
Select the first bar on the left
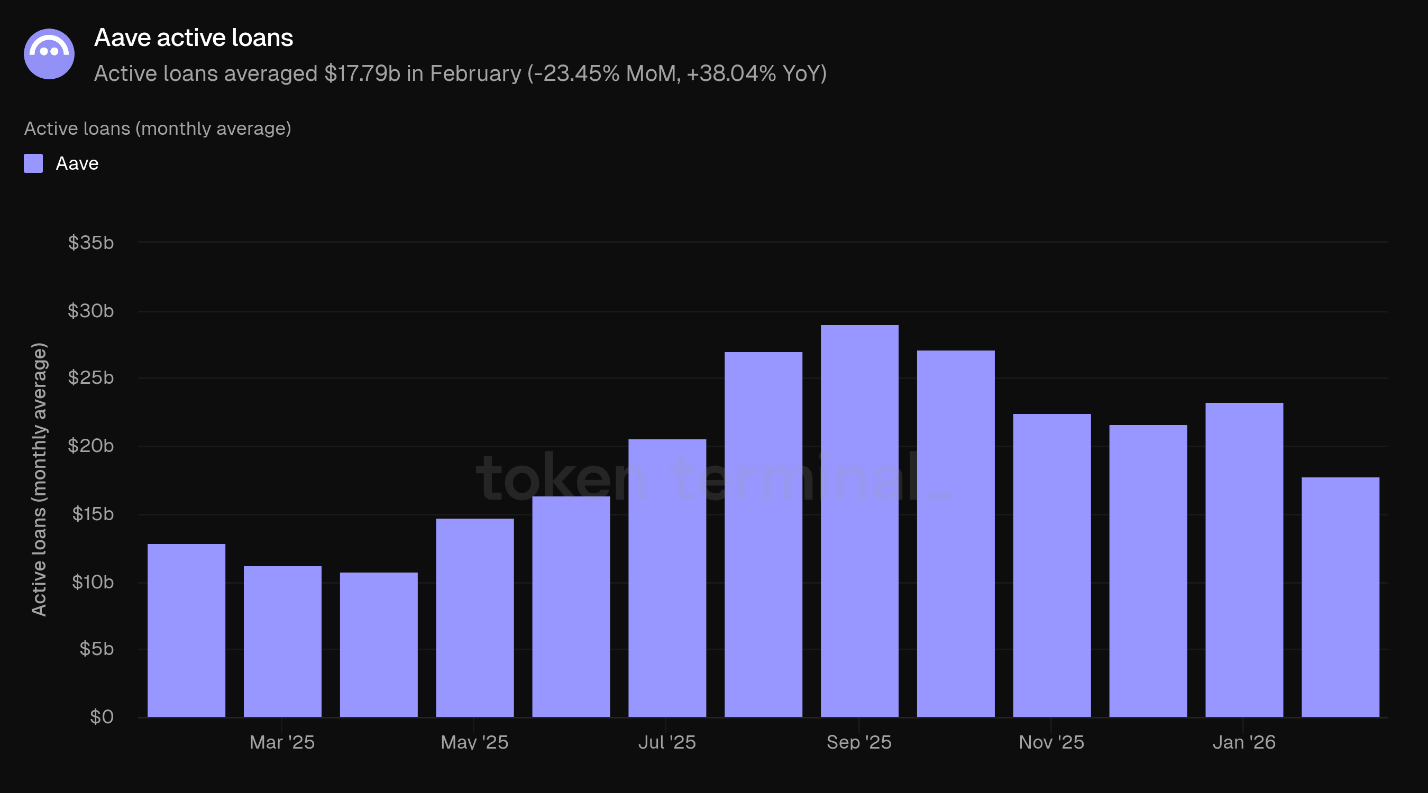186,630
